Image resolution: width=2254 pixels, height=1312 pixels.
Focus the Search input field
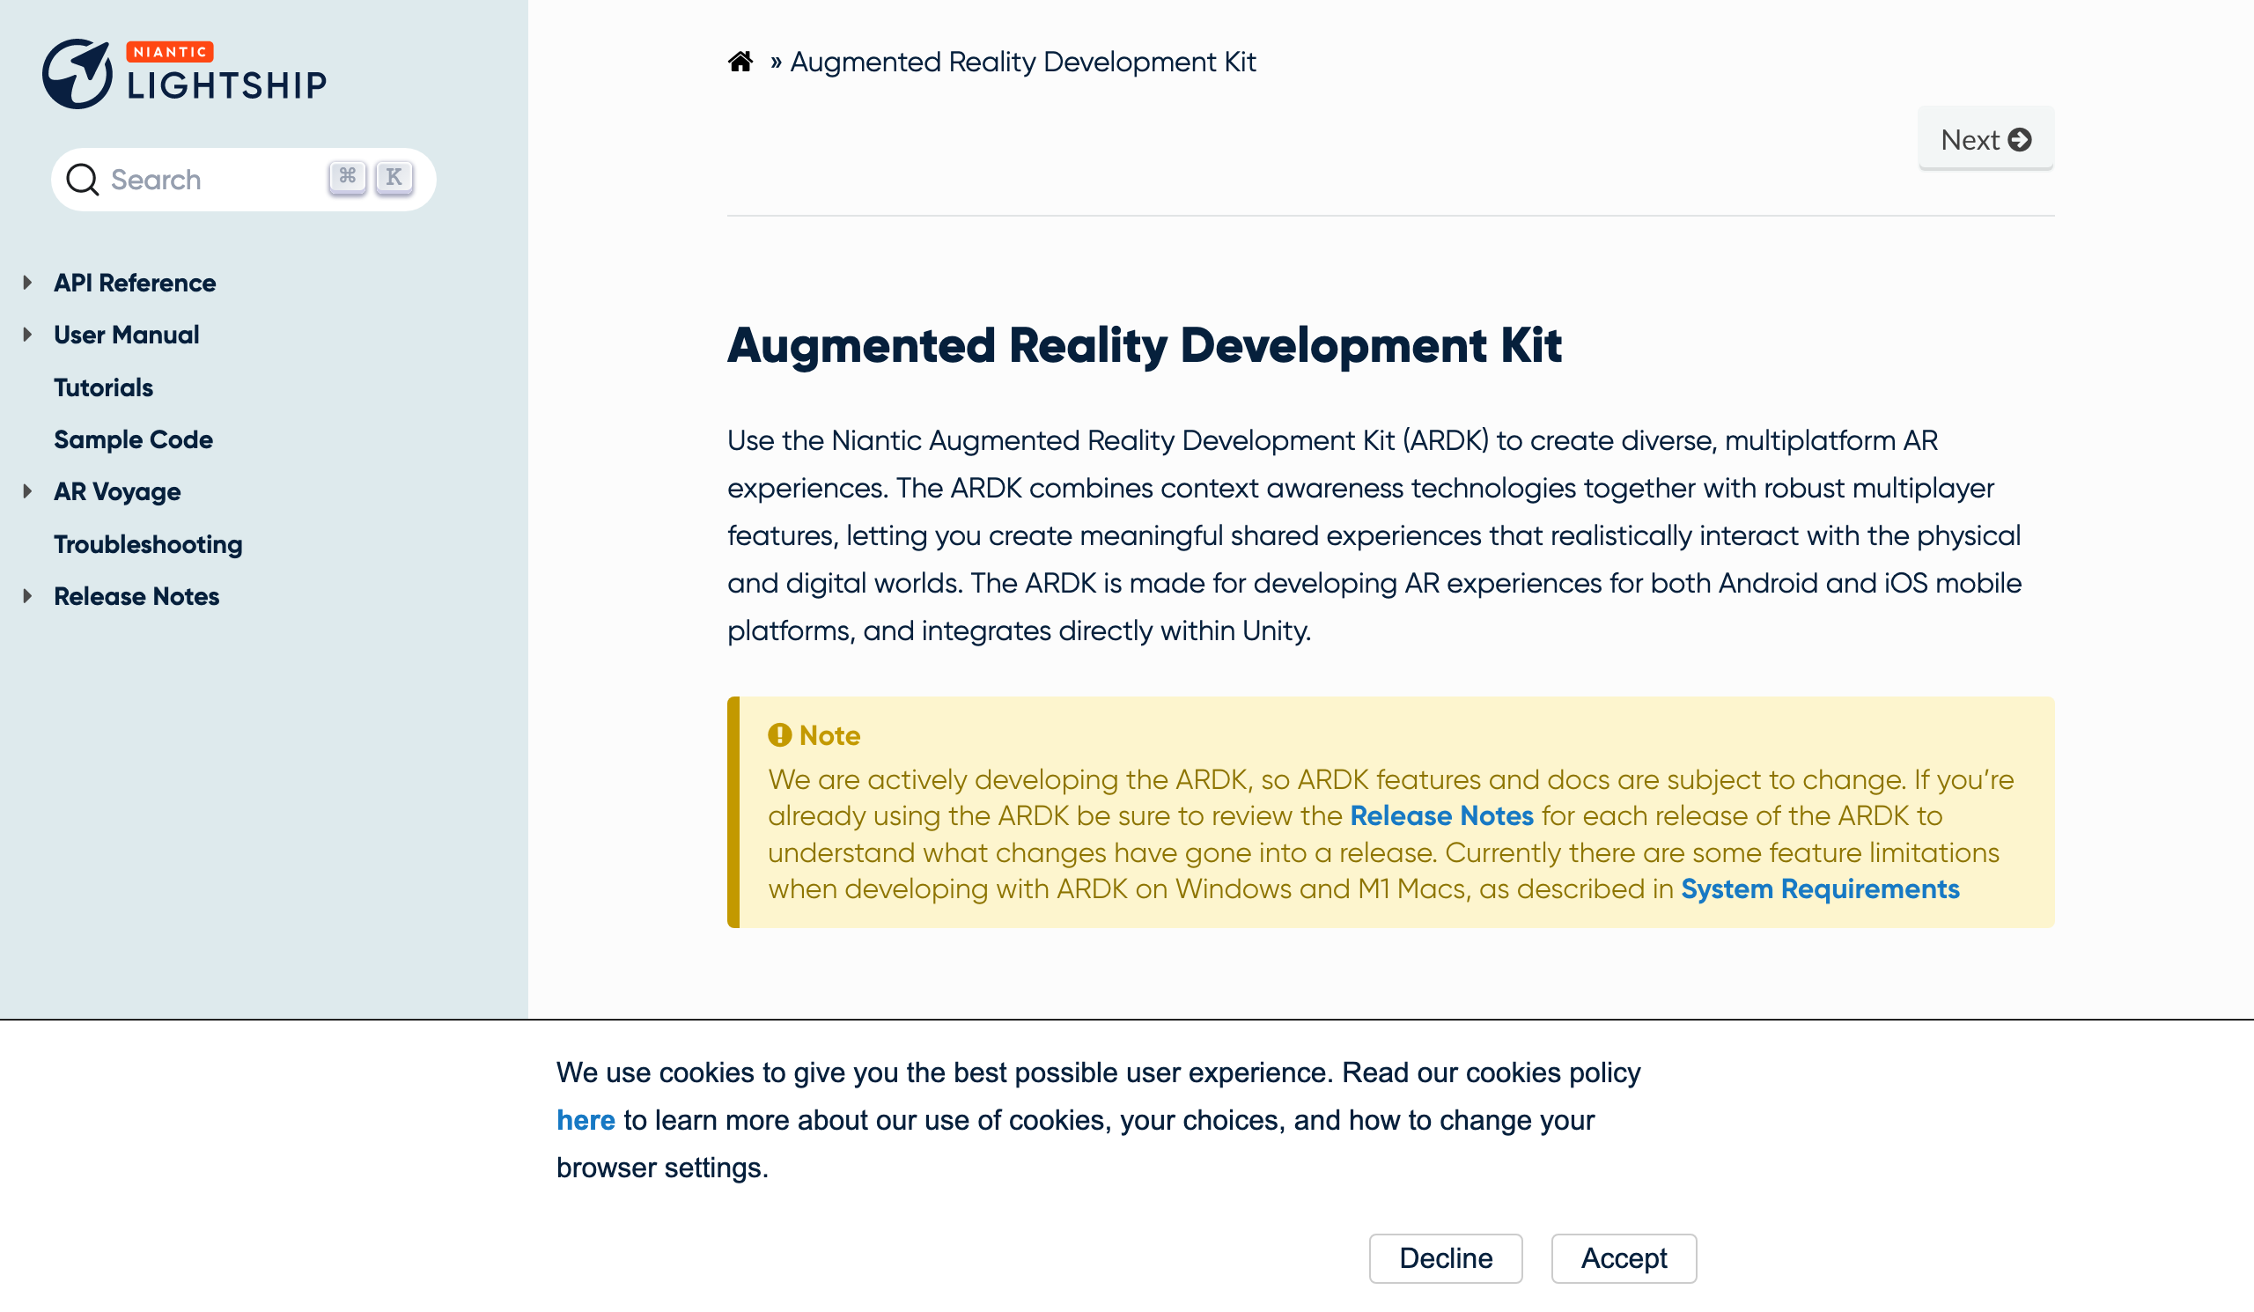(243, 180)
